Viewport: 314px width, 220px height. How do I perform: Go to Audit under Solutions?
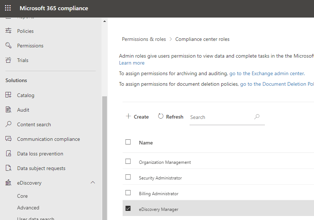tap(23, 110)
